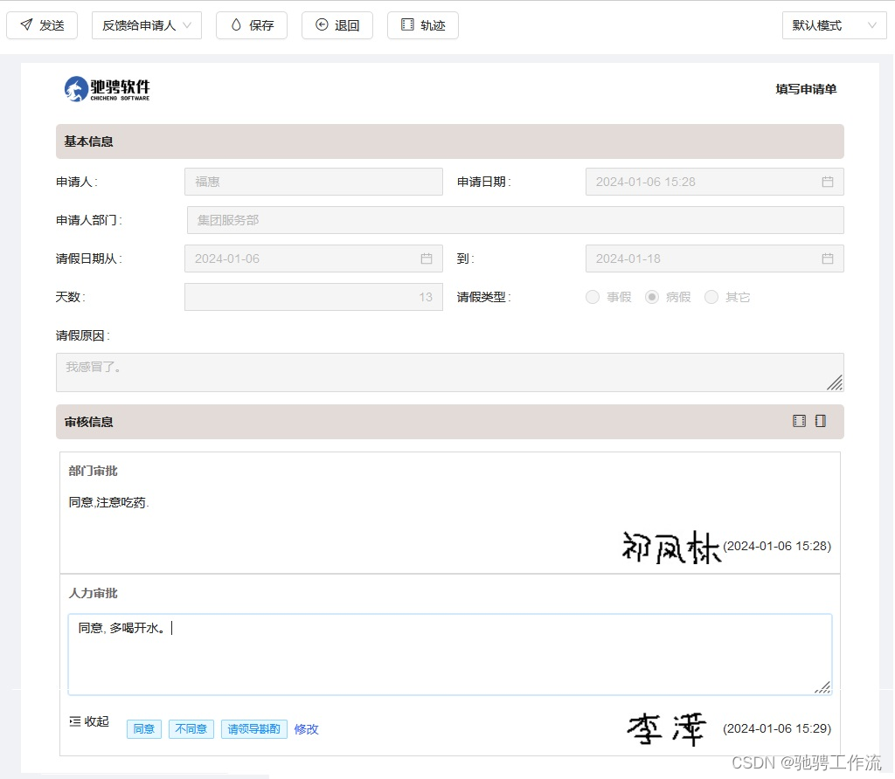This screenshot has height=779, width=895.
Task: Click the 部门审批 heading
Action: coord(93,471)
